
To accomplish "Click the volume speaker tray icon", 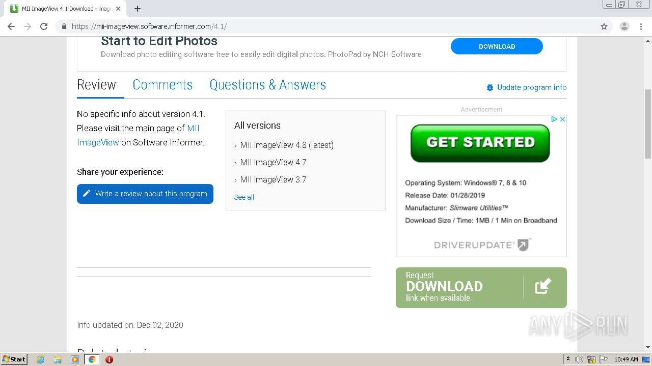I will (579, 359).
